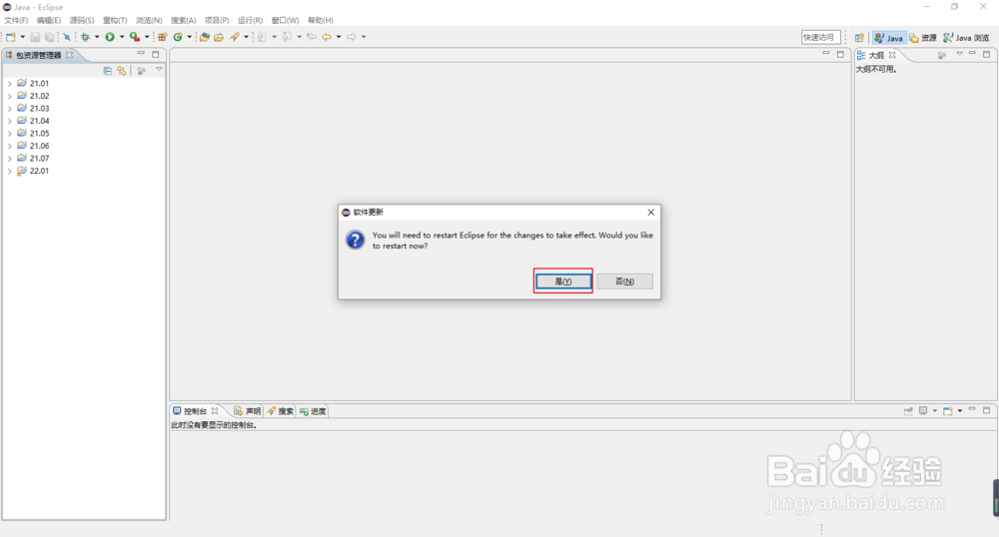Open the 编辑(E) menu

click(49, 20)
